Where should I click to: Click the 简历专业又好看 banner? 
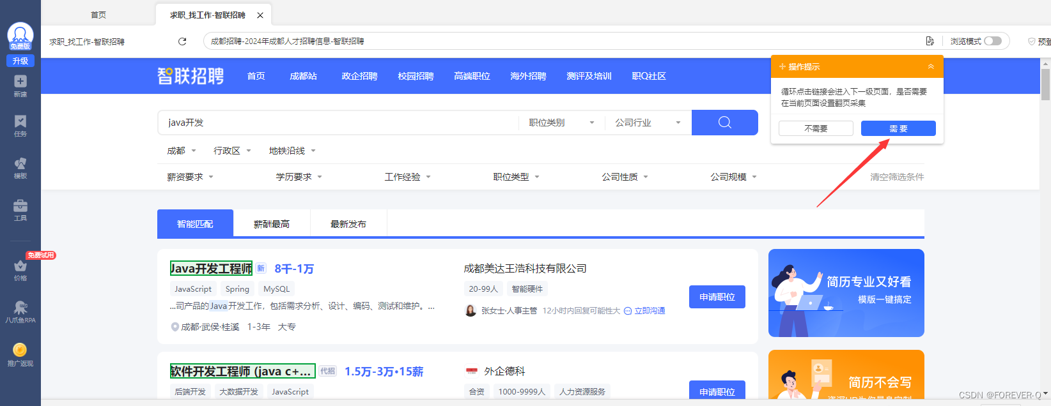click(846, 293)
